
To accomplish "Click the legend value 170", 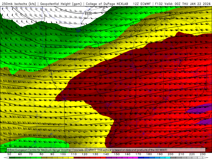I will click(x=138, y=154).
